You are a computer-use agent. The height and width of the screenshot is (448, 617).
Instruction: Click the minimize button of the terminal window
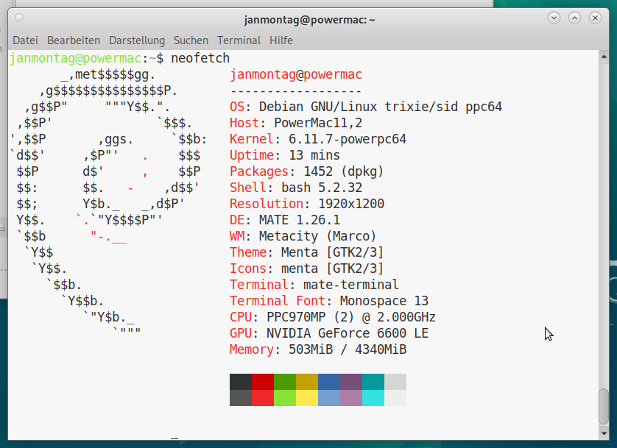point(553,18)
